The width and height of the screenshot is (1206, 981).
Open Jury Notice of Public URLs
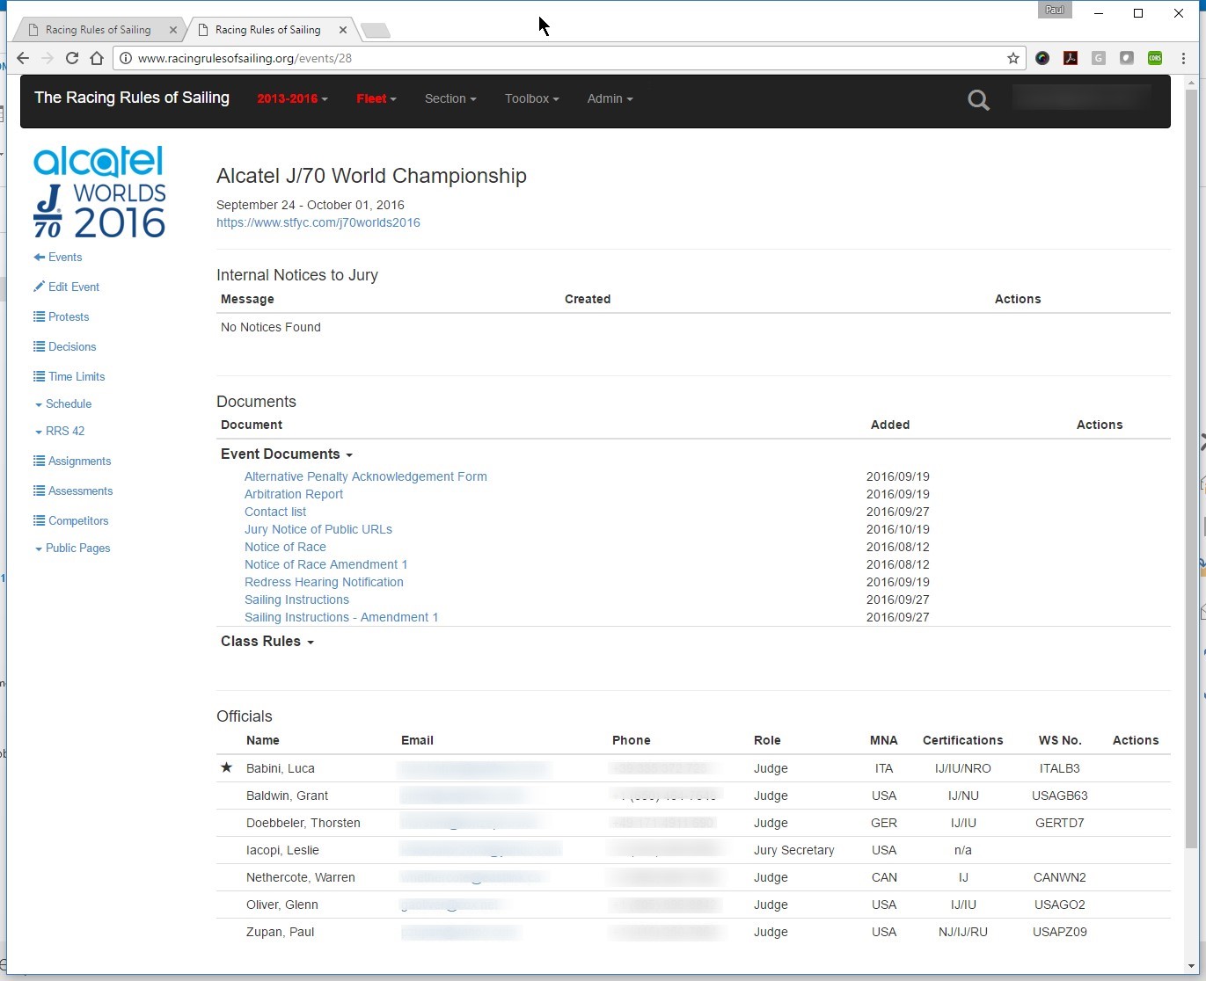click(318, 529)
